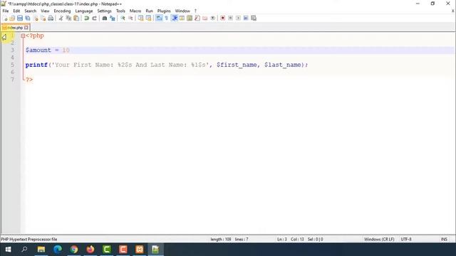Zoom in on the editor text
The height and width of the screenshot is (256, 456).
coord(123,18)
